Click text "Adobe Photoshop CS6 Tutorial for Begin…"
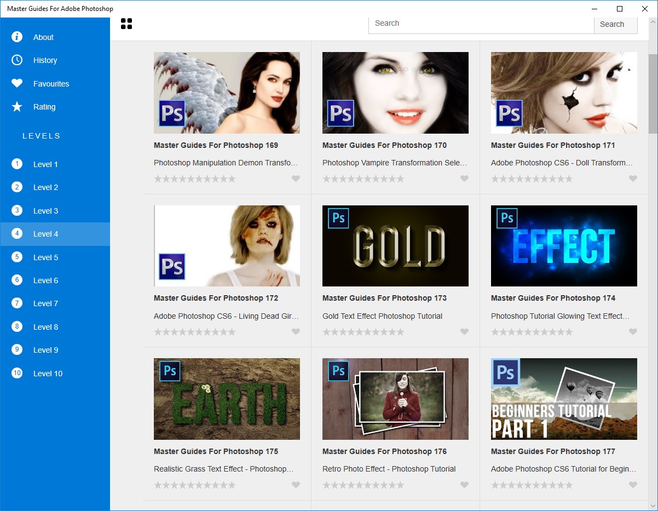The image size is (658, 511). [563, 469]
